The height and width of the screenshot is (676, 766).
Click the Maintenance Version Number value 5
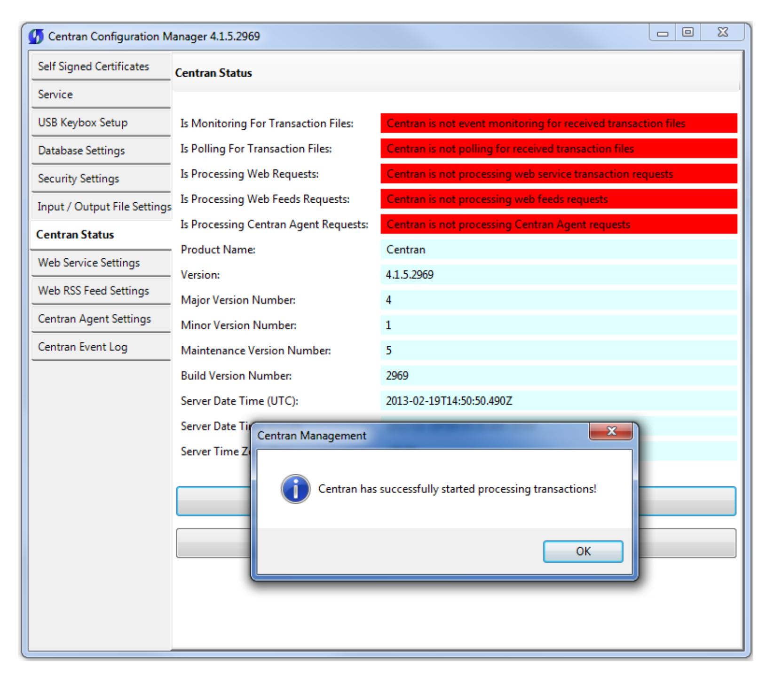[559, 350]
